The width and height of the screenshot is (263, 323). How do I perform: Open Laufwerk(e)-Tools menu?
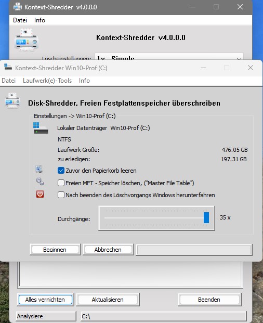47,81
